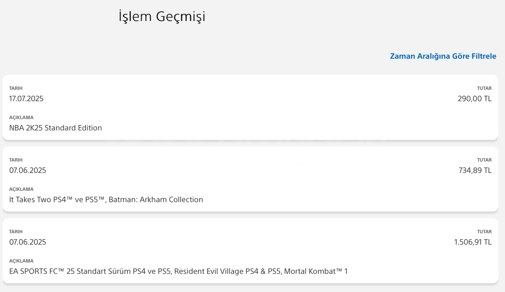Select the It Takes Two, Batman description

(106, 200)
